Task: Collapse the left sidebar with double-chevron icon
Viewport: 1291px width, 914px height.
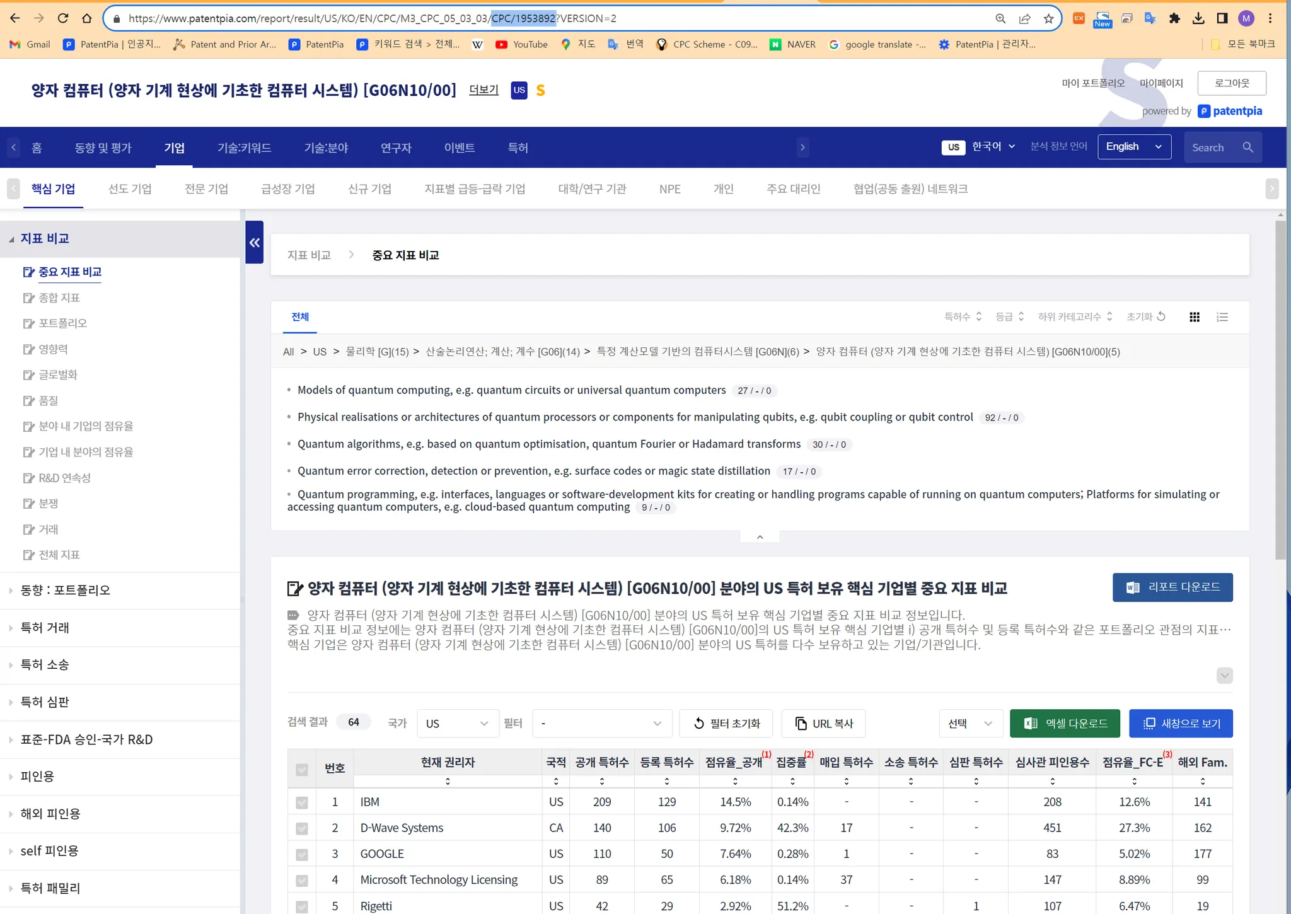Action: [255, 243]
